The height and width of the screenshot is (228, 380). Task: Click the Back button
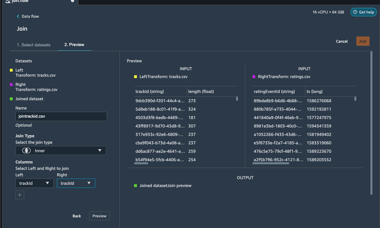[77, 216]
